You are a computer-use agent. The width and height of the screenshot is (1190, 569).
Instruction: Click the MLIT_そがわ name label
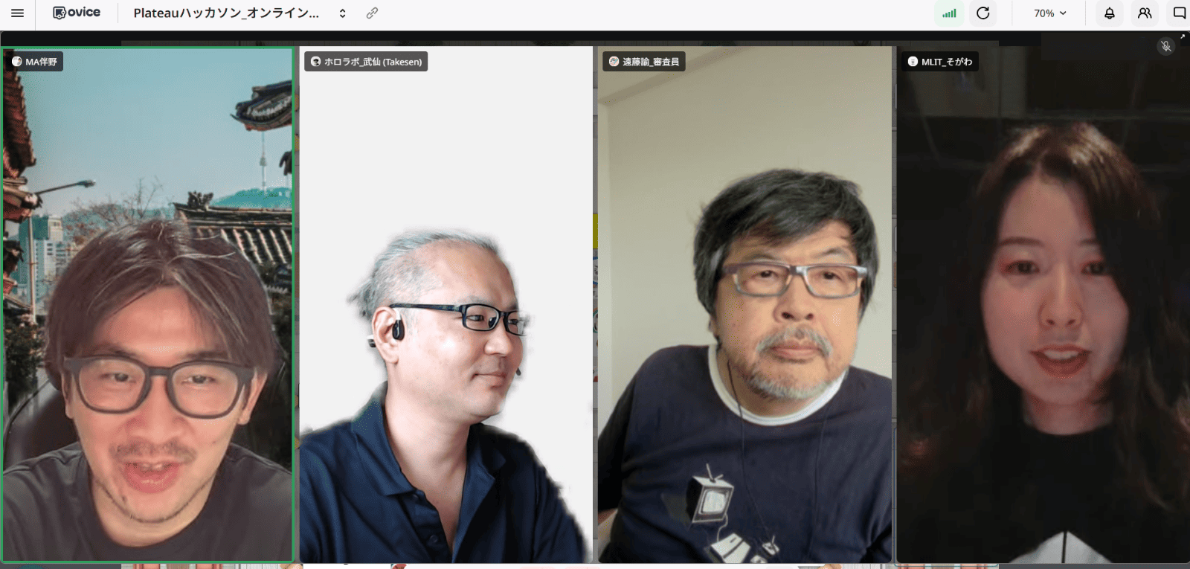(940, 62)
